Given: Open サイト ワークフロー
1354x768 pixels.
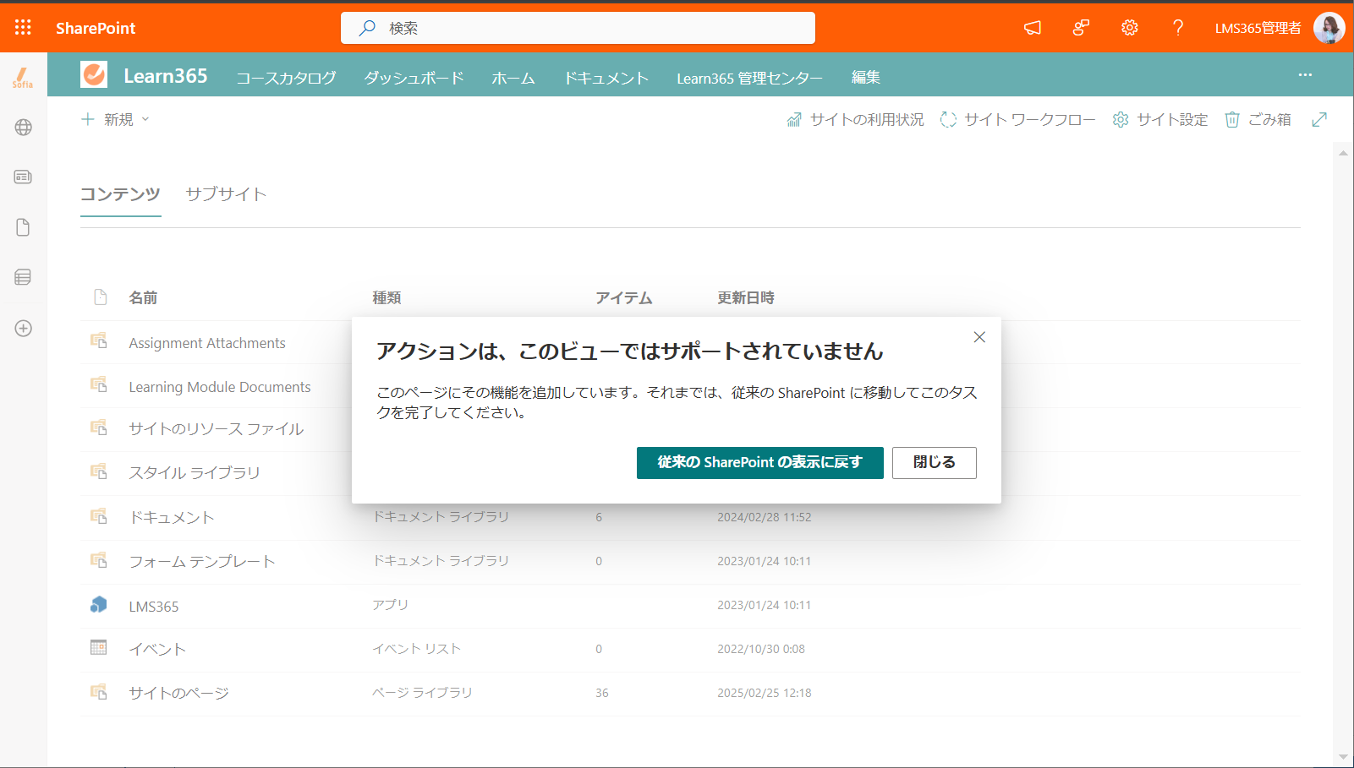Looking at the screenshot, I should point(1018,120).
